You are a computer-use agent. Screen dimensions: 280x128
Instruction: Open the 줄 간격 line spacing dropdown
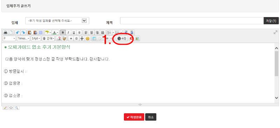[x=48, y=38]
